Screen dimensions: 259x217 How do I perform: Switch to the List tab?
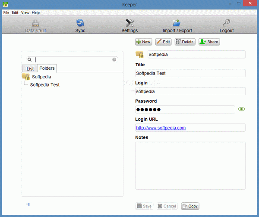[30, 69]
